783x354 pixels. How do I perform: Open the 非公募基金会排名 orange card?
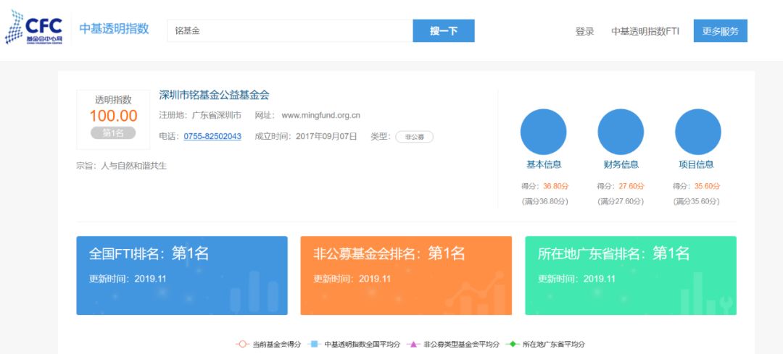coord(406,275)
